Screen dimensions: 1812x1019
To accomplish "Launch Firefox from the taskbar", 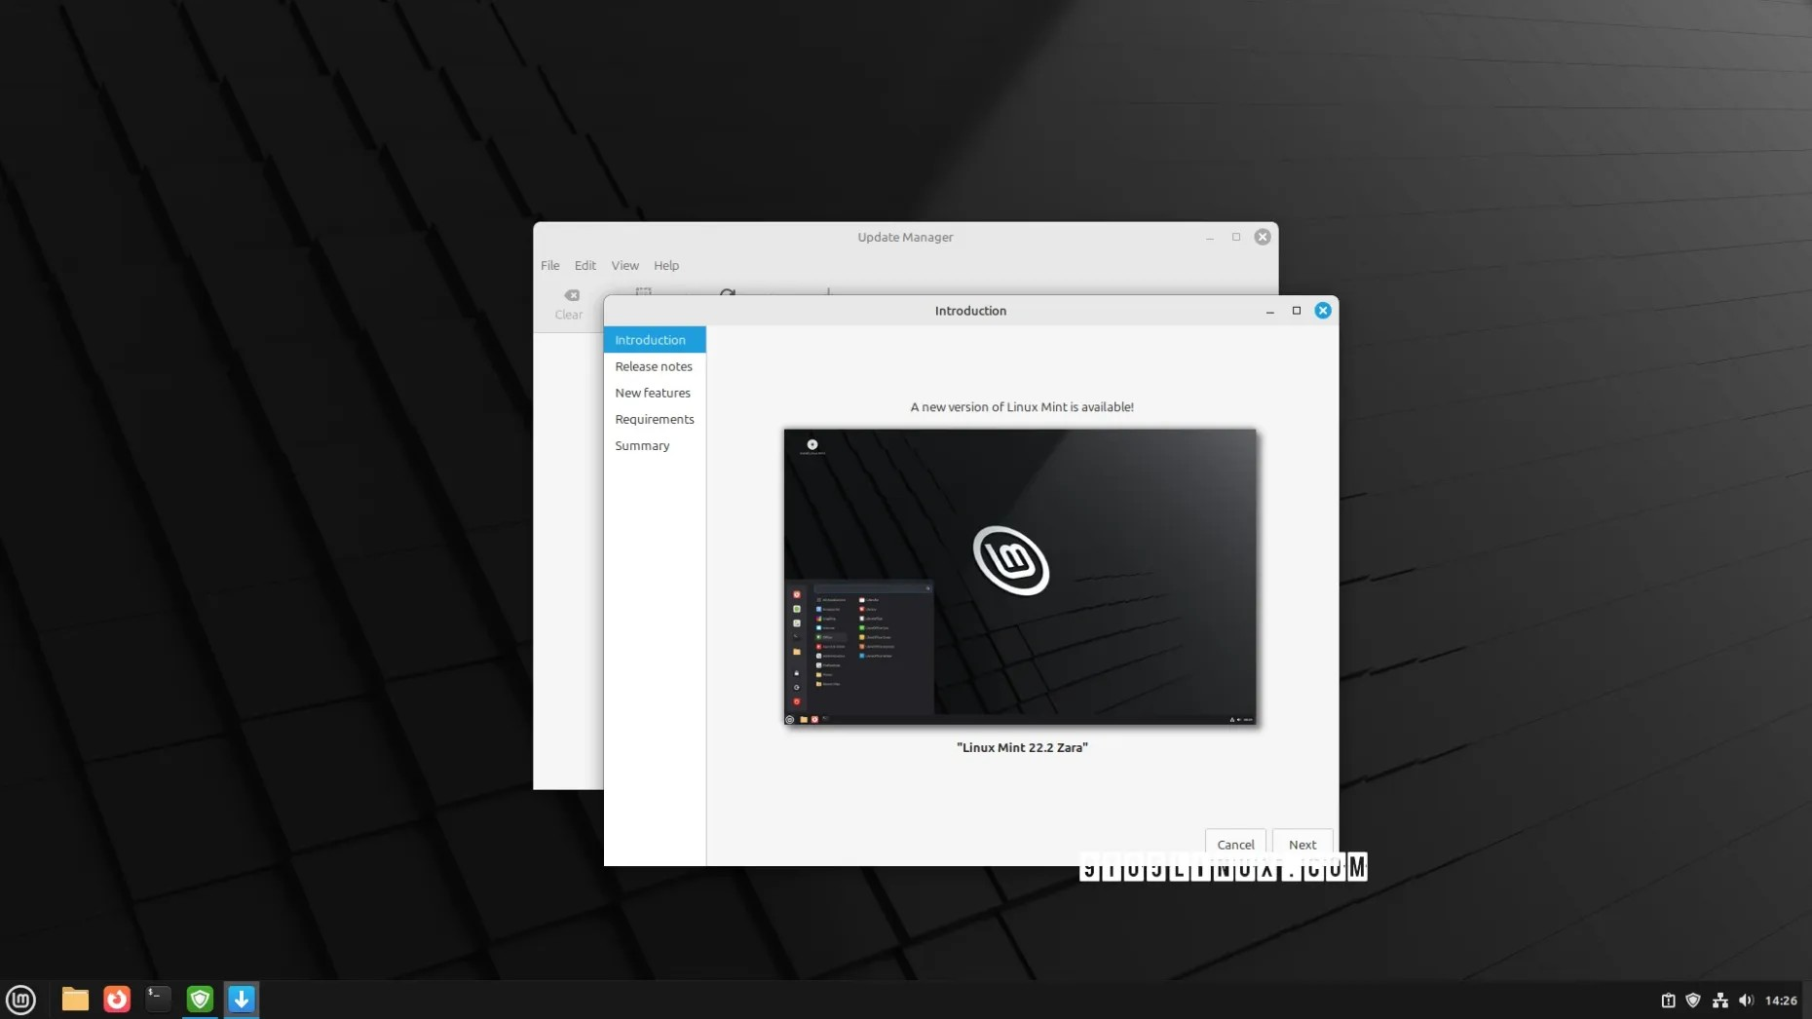I will click(116, 1000).
